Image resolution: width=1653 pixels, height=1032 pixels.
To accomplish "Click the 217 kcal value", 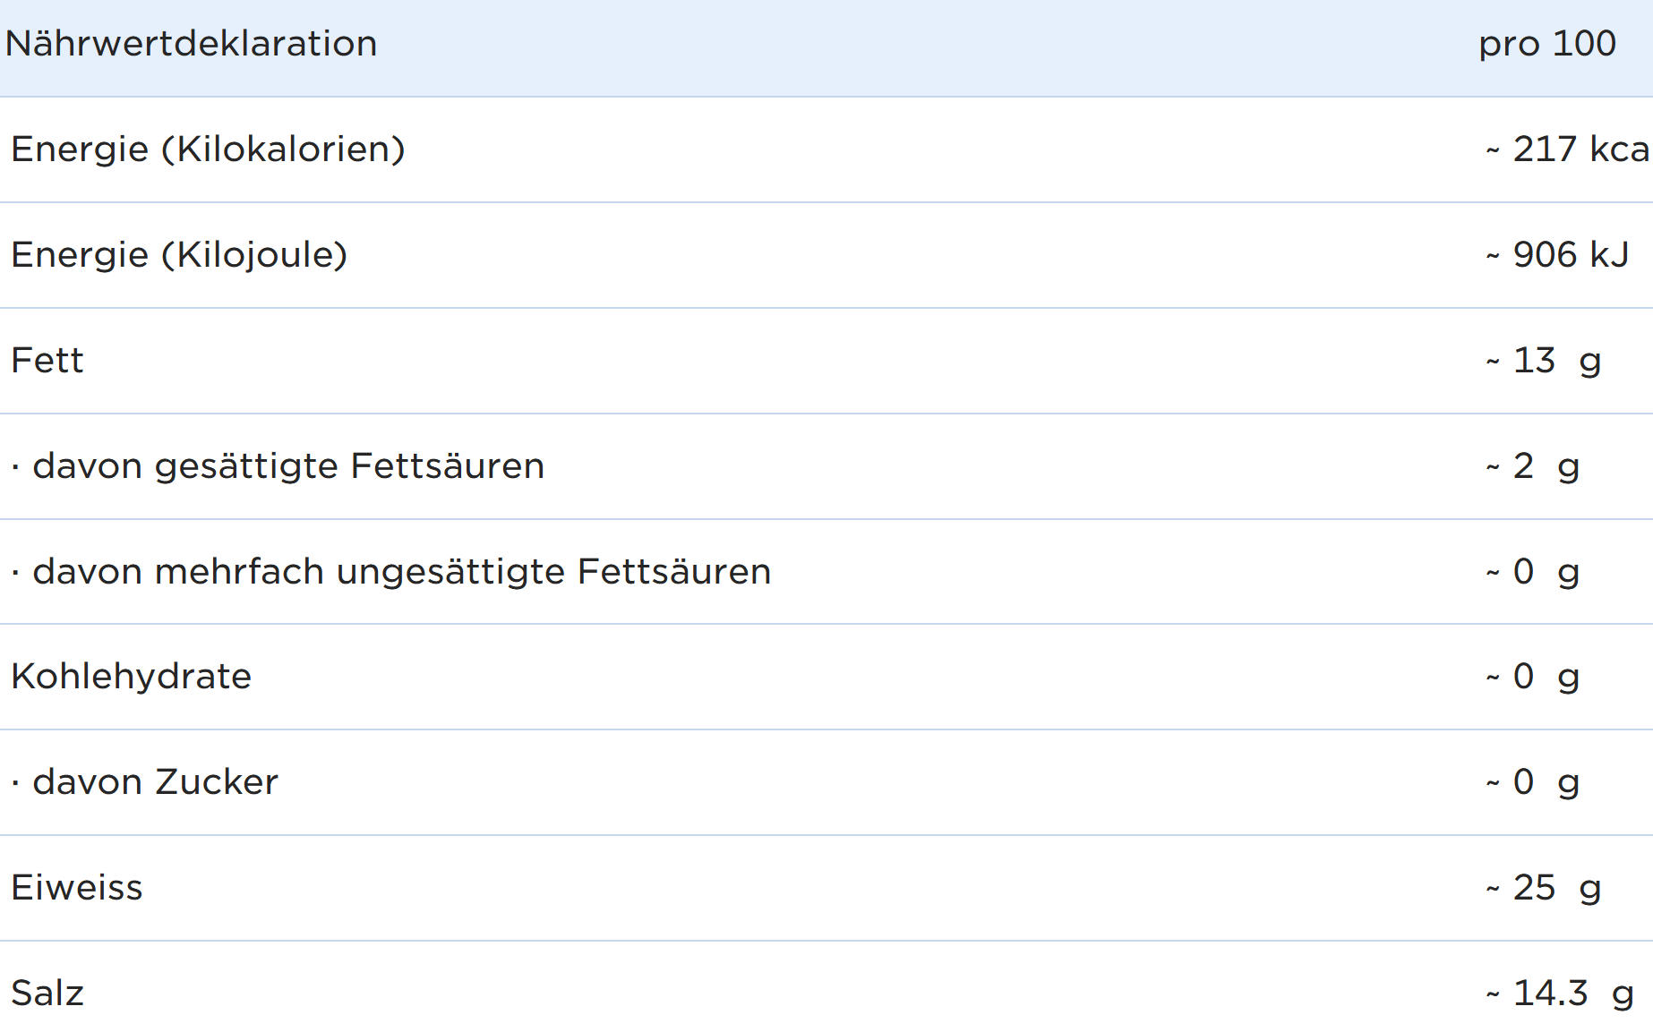I will tap(1568, 149).
